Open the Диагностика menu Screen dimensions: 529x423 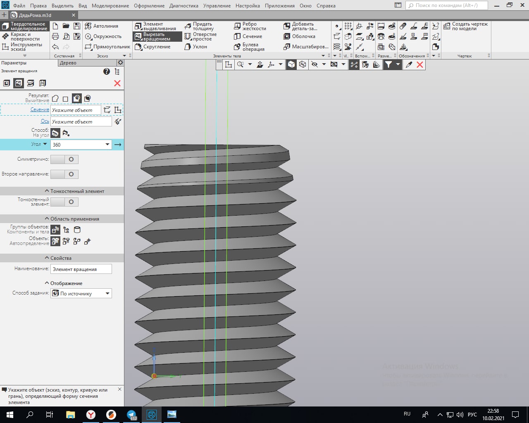pyautogui.click(x=183, y=6)
